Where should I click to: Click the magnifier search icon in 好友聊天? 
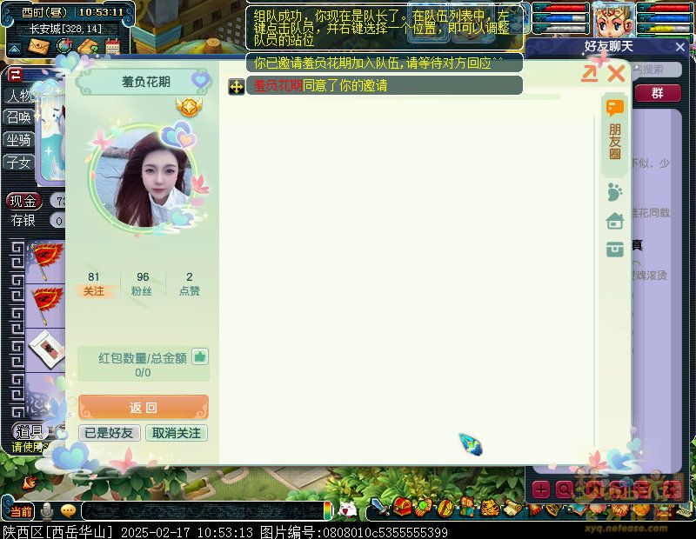pyautogui.click(x=564, y=490)
